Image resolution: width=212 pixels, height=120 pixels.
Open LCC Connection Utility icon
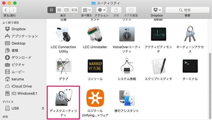63,34
